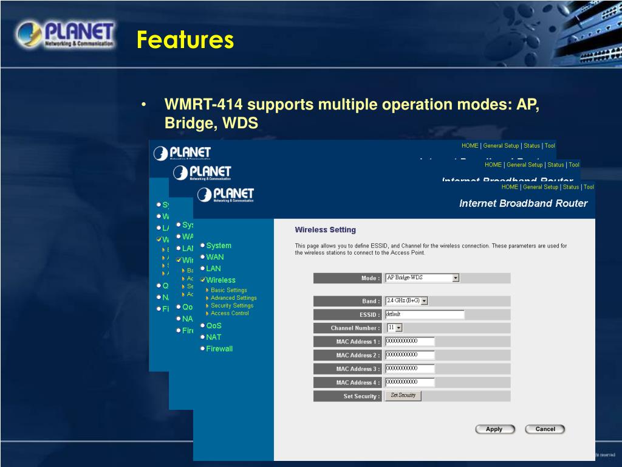622x467 pixels.
Task: Choose General Setup in the middle router window
Action: pyautogui.click(x=524, y=164)
